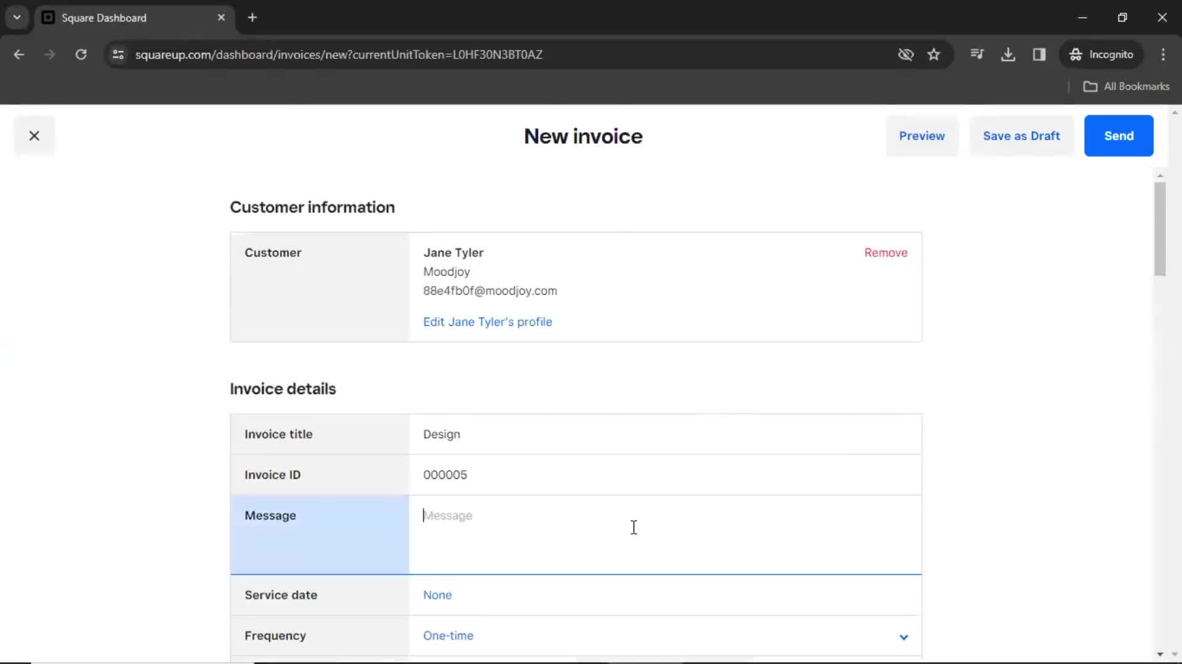Open the browser downloads icon
This screenshot has width=1182, height=664.
1008,55
